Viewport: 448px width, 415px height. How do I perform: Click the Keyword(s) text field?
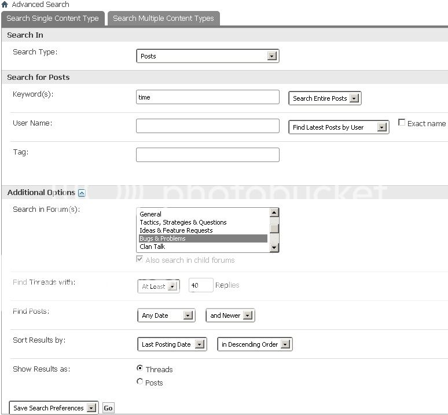pyautogui.click(x=207, y=97)
